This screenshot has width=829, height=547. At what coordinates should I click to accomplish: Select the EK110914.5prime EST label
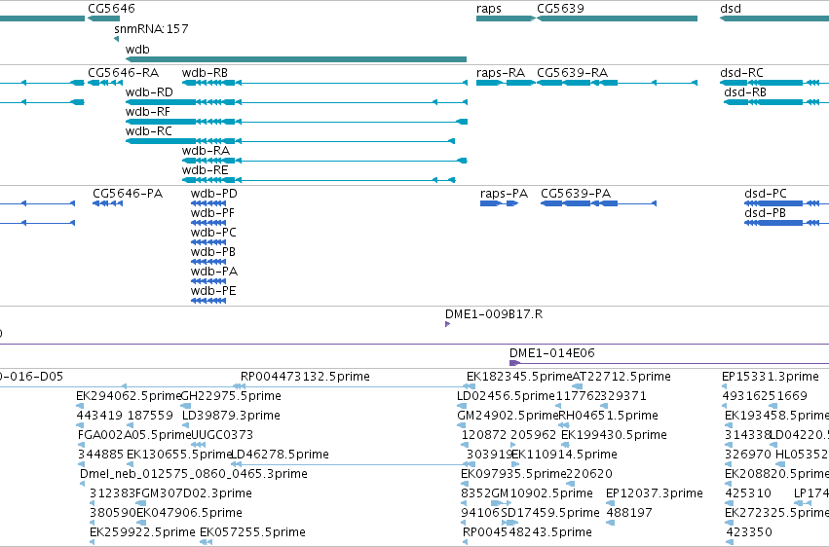click(x=564, y=455)
